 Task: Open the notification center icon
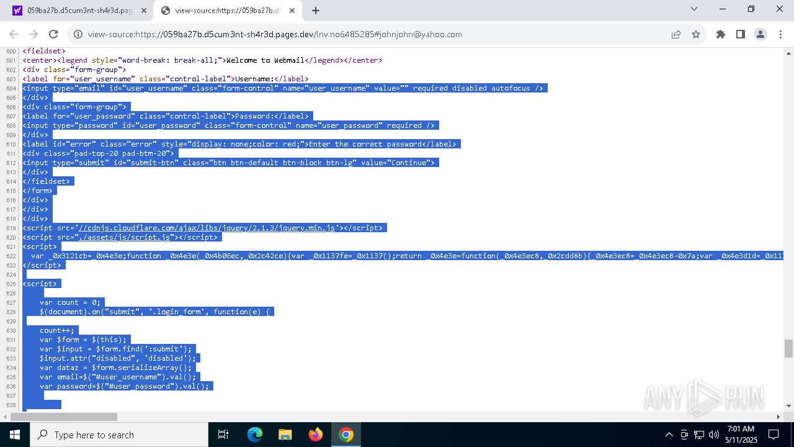point(774,435)
